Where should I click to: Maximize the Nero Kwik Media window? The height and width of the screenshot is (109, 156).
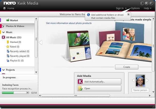(x=146, y=3)
